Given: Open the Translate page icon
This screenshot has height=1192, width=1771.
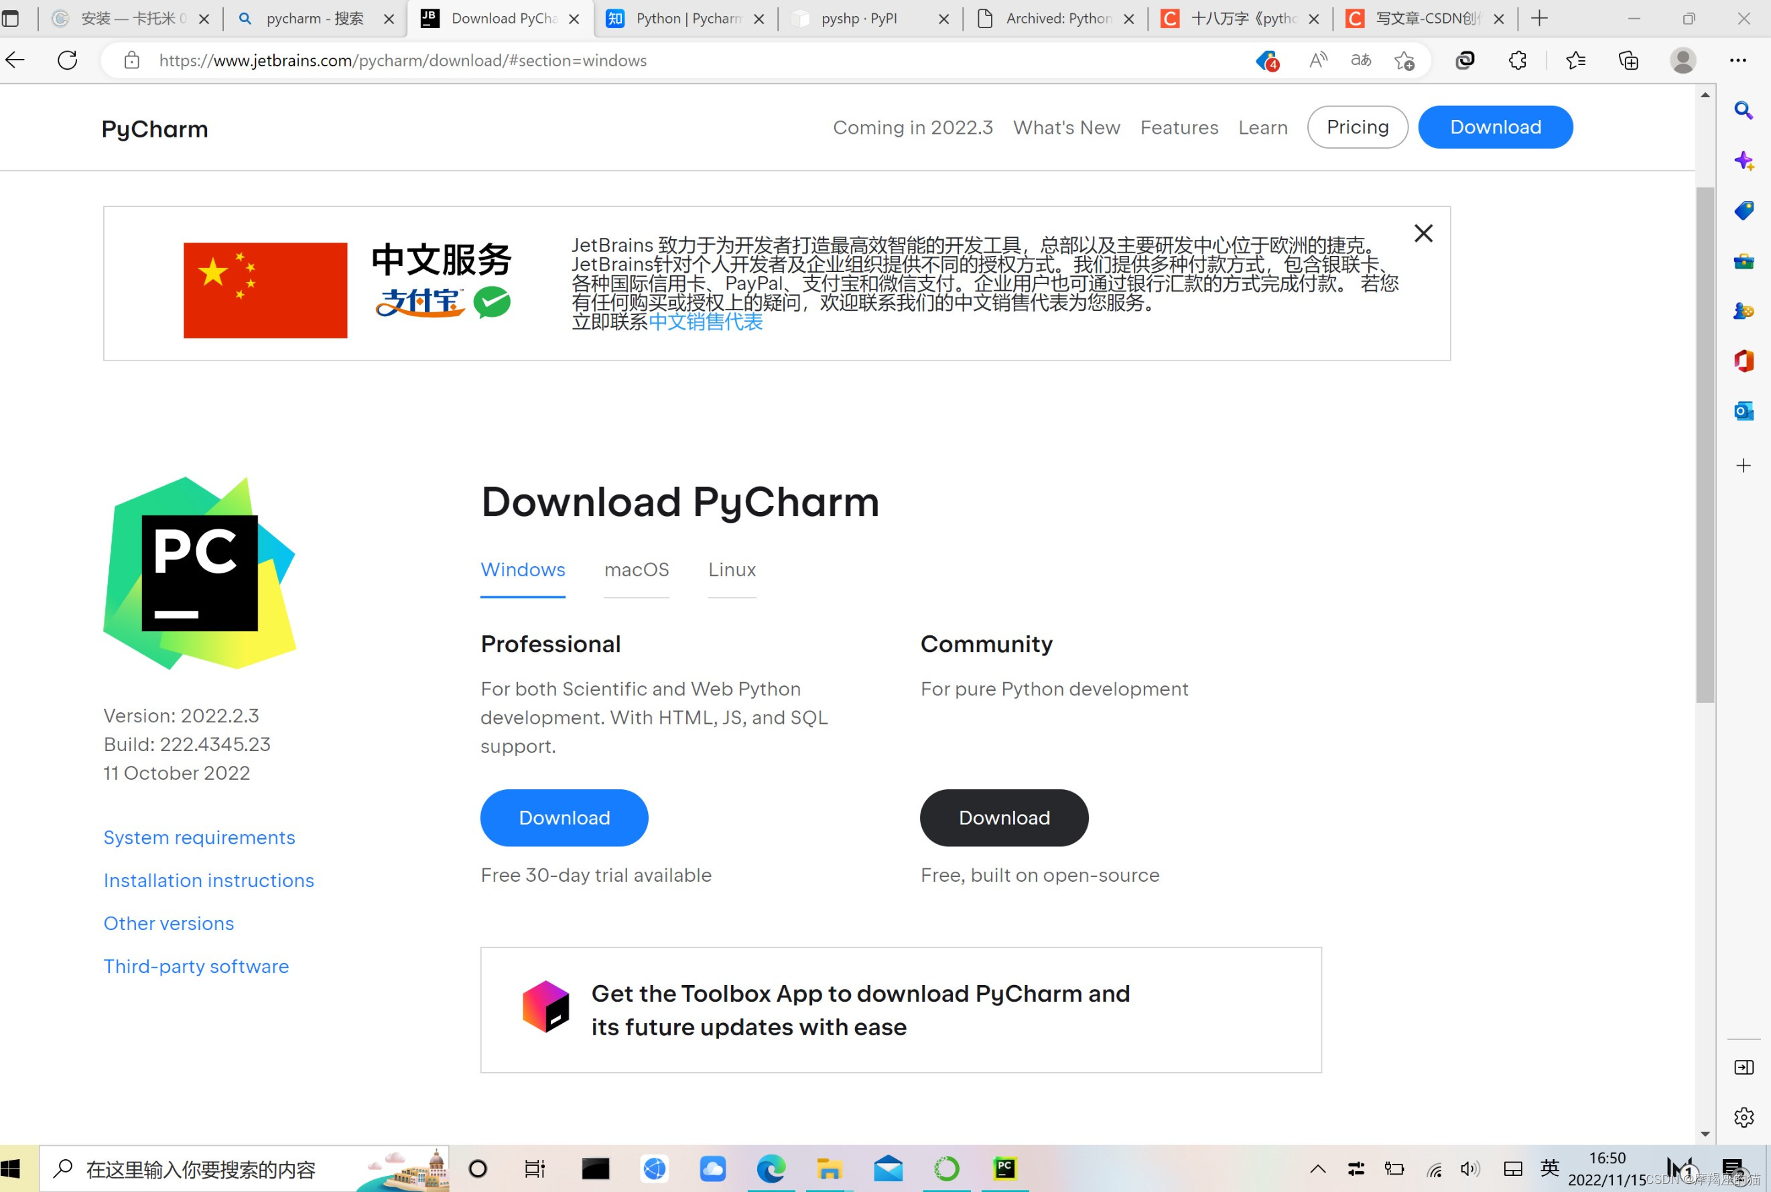Looking at the screenshot, I should click(1360, 60).
